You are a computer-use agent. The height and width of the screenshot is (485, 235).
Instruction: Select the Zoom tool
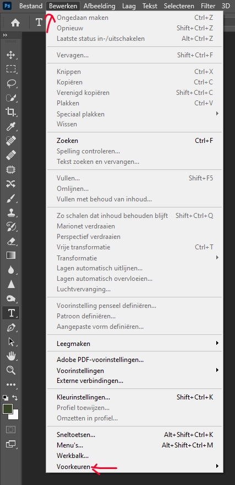pos(11,370)
